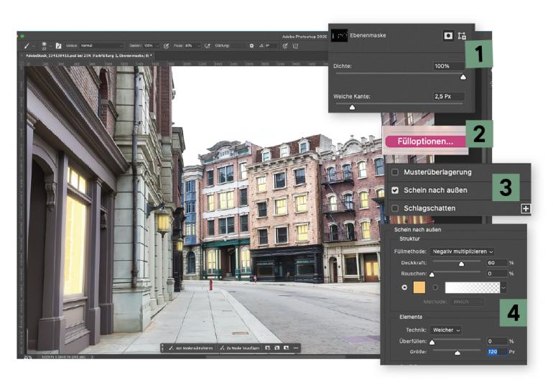Open Schein nach außen style settings
Image resolution: width=553 pixels, height=385 pixels.
click(435, 190)
